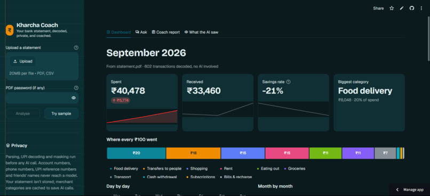Image resolution: width=430 pixels, height=196 pixels.
Task: Select Rent legend entry
Action: [226, 169]
